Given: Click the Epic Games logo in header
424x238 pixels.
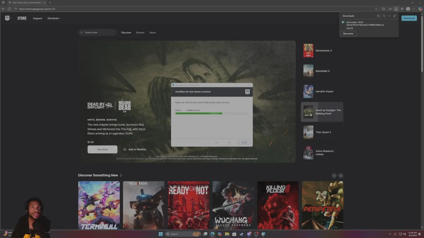Looking at the screenshot, I should (7, 18).
